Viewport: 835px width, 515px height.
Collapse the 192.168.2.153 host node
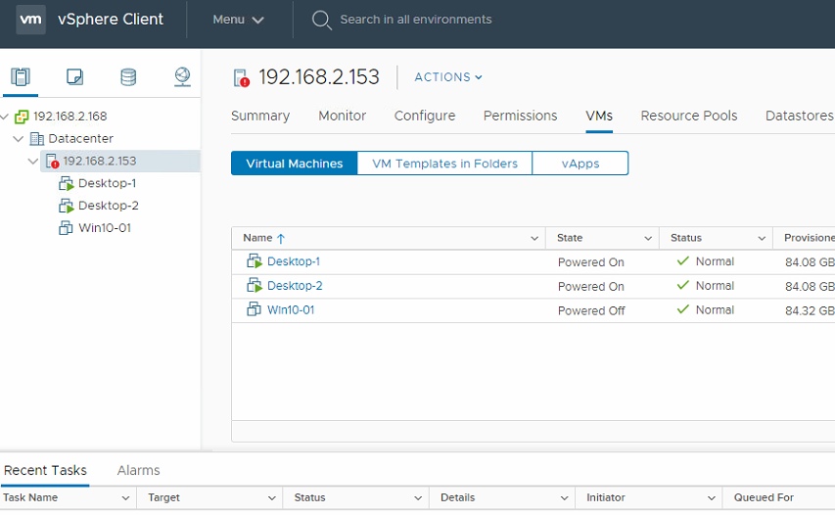tap(33, 162)
